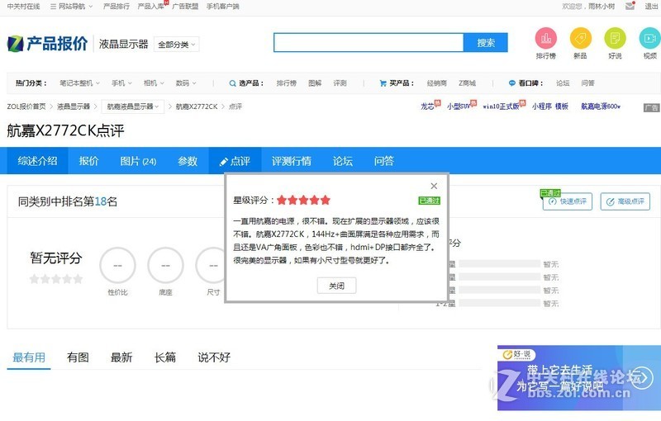Expand the 手机 category dropdown
Screen dimensions: 661x421
coord(121,83)
